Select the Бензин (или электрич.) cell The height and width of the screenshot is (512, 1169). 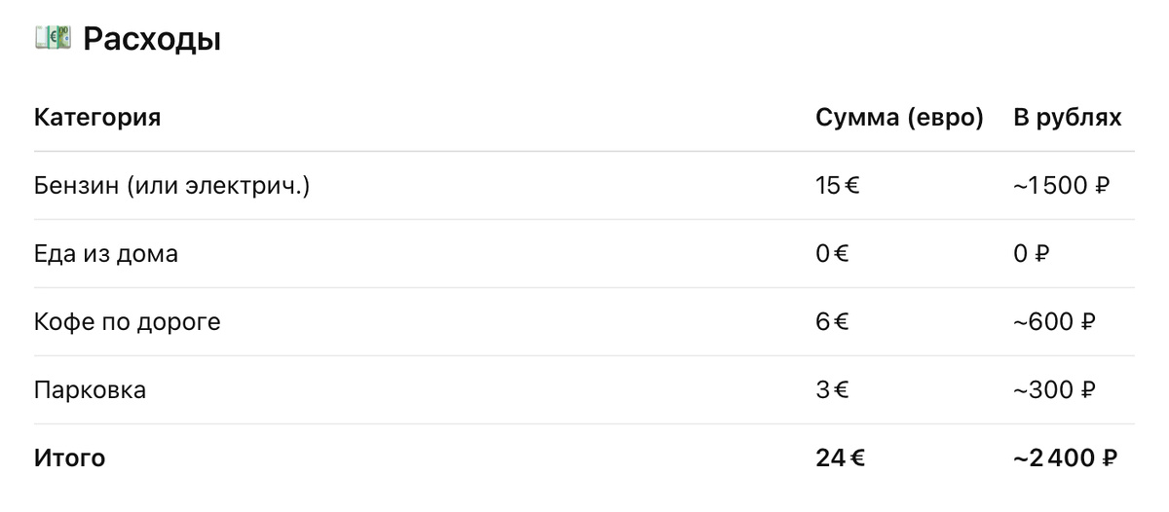171,185
